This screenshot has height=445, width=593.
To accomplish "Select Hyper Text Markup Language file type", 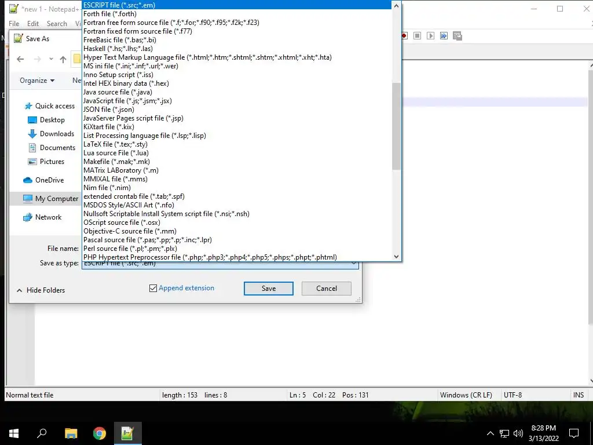I will tap(236, 57).
